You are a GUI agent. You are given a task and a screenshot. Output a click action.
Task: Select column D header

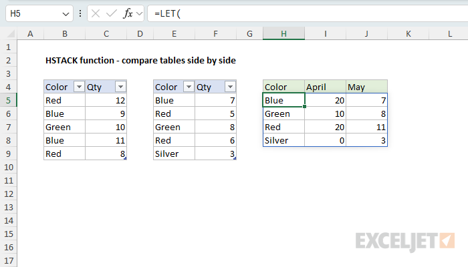[x=140, y=33]
